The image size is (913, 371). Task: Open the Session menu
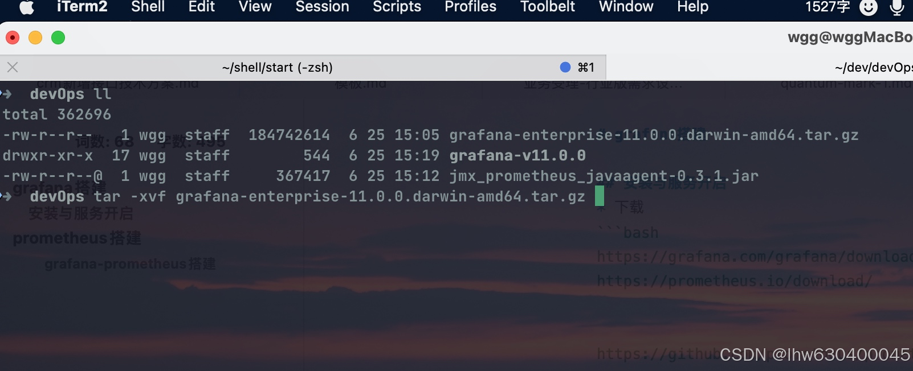tap(322, 7)
